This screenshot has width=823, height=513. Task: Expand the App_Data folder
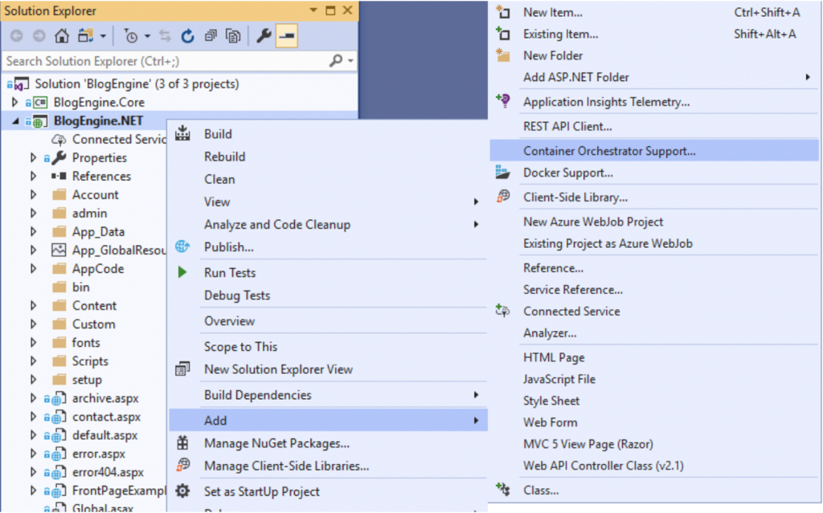pos(33,232)
